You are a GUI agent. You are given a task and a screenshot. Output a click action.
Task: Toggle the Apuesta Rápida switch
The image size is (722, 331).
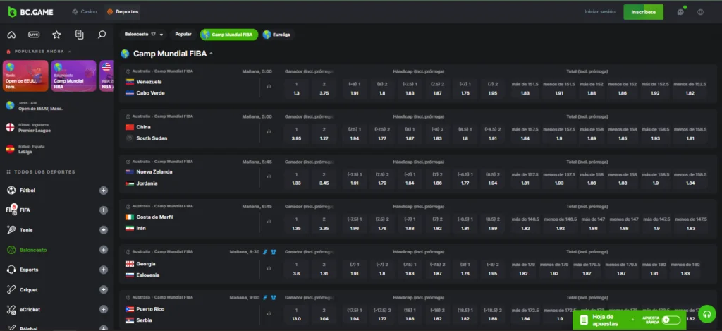tap(673, 320)
